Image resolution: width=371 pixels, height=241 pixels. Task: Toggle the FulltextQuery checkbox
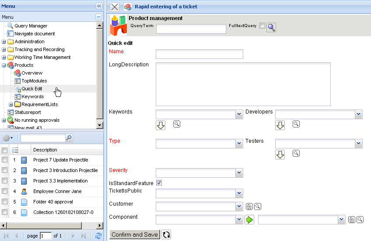point(262,25)
